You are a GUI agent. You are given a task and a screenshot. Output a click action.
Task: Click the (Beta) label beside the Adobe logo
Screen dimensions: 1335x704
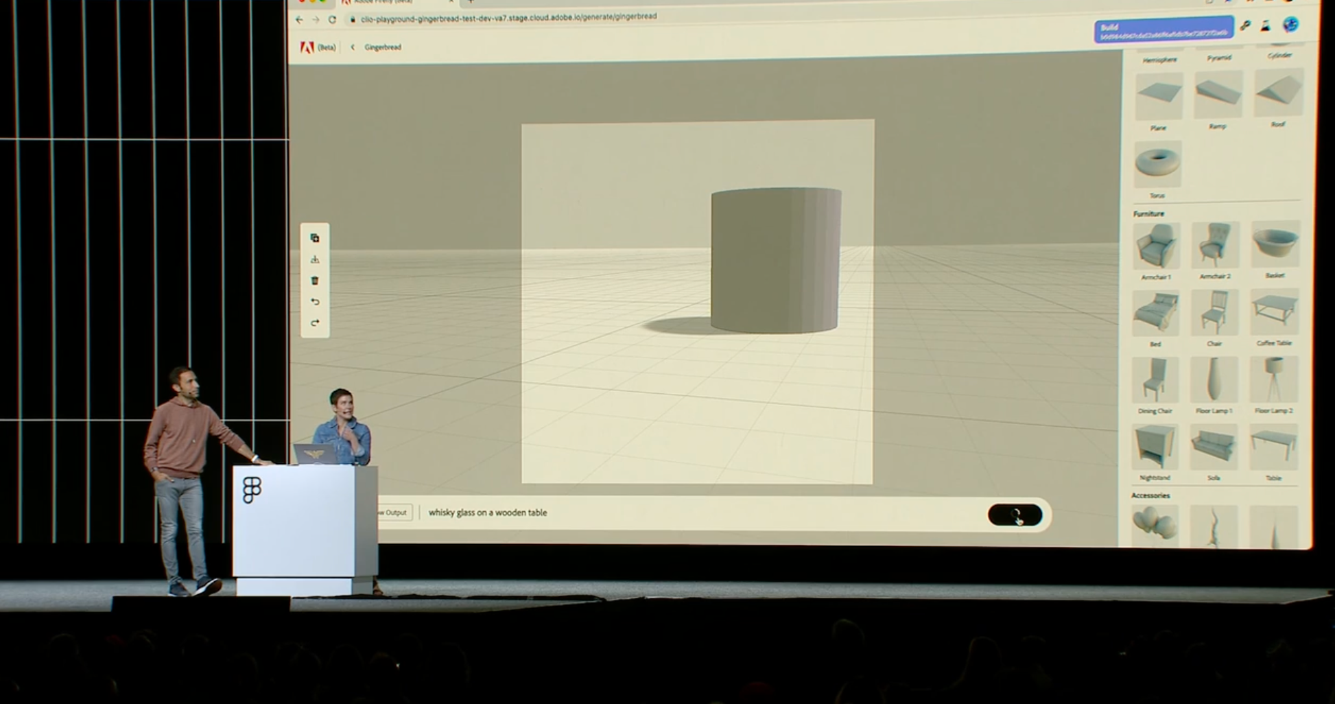[x=327, y=47]
